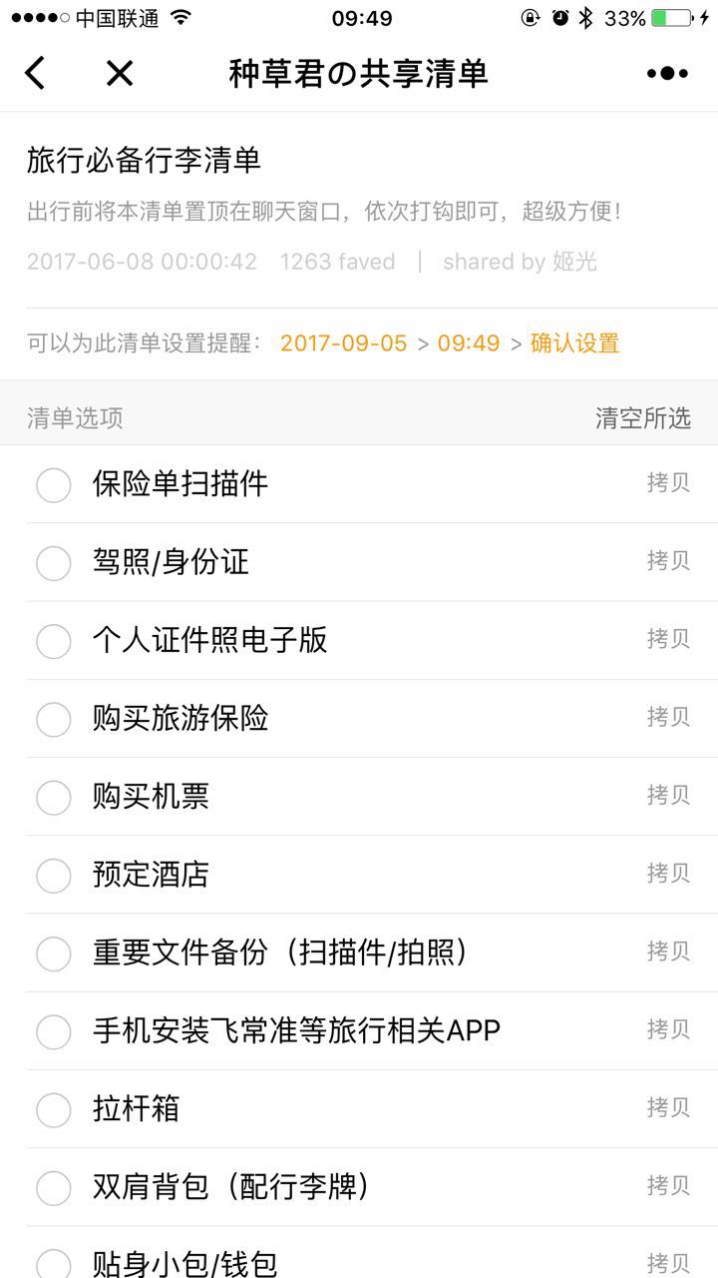Image resolution: width=718 pixels, height=1278 pixels.
Task: Open the three-dot more options menu
Action: (667, 73)
